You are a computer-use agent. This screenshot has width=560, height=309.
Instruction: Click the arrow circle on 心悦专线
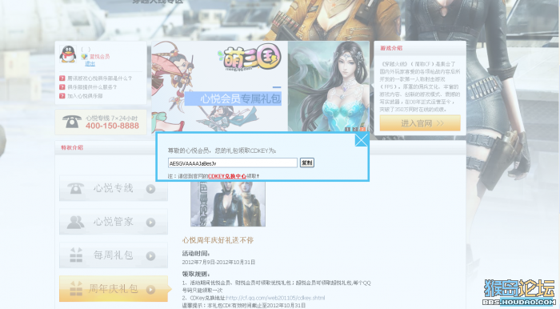tap(150, 189)
